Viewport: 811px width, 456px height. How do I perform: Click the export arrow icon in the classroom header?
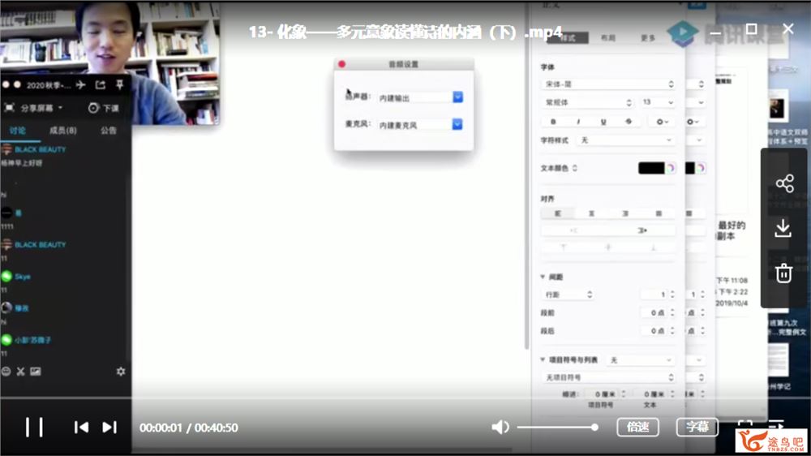[101, 85]
